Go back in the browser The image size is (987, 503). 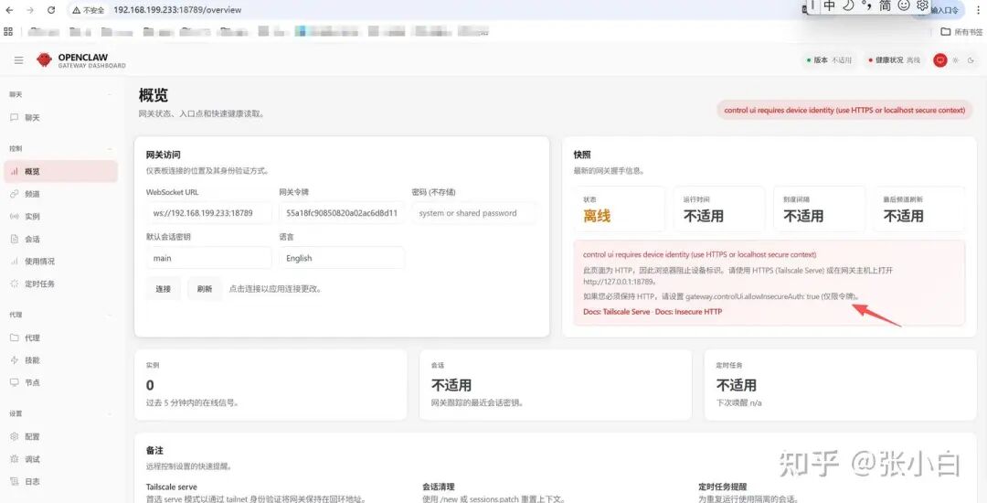click(9, 10)
